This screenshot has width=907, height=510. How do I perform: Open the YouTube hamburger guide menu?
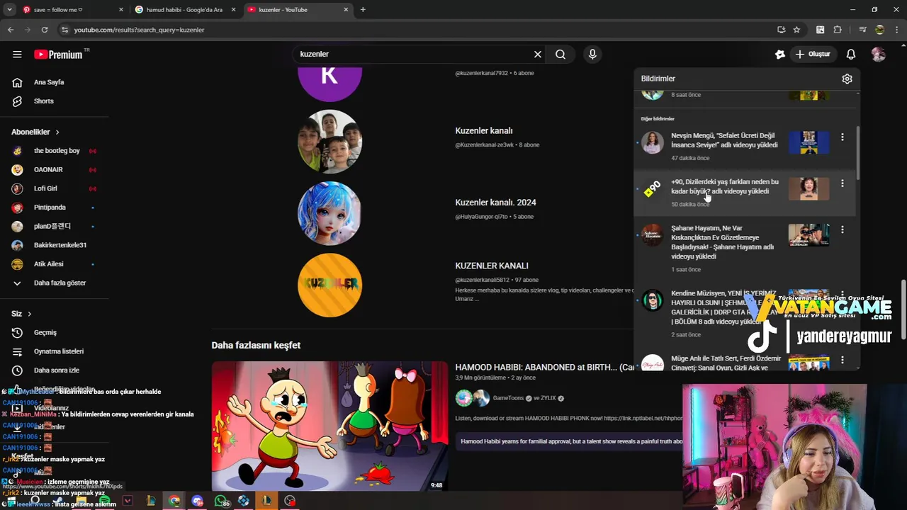click(17, 54)
